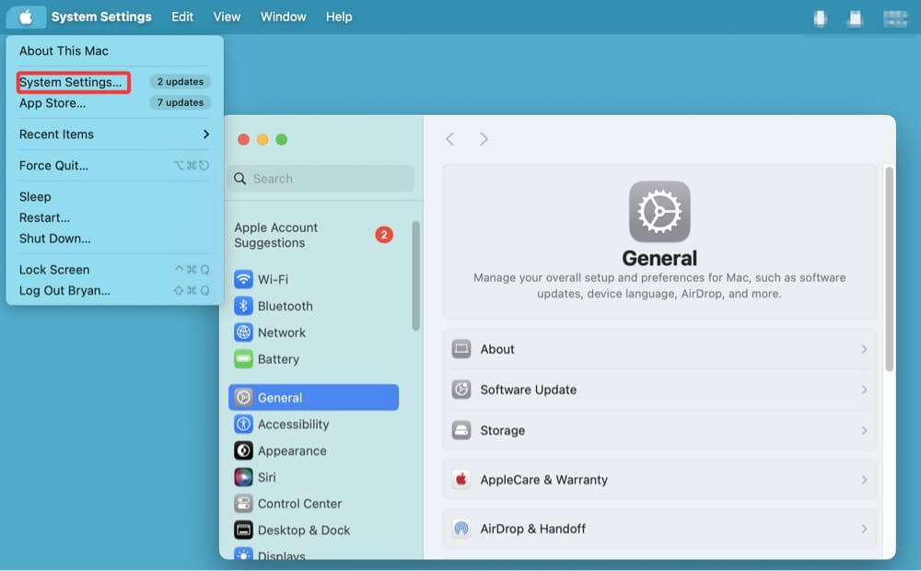The image size is (921, 571).
Task: Click the Apple Account Suggestions badge
Action: [x=384, y=235]
